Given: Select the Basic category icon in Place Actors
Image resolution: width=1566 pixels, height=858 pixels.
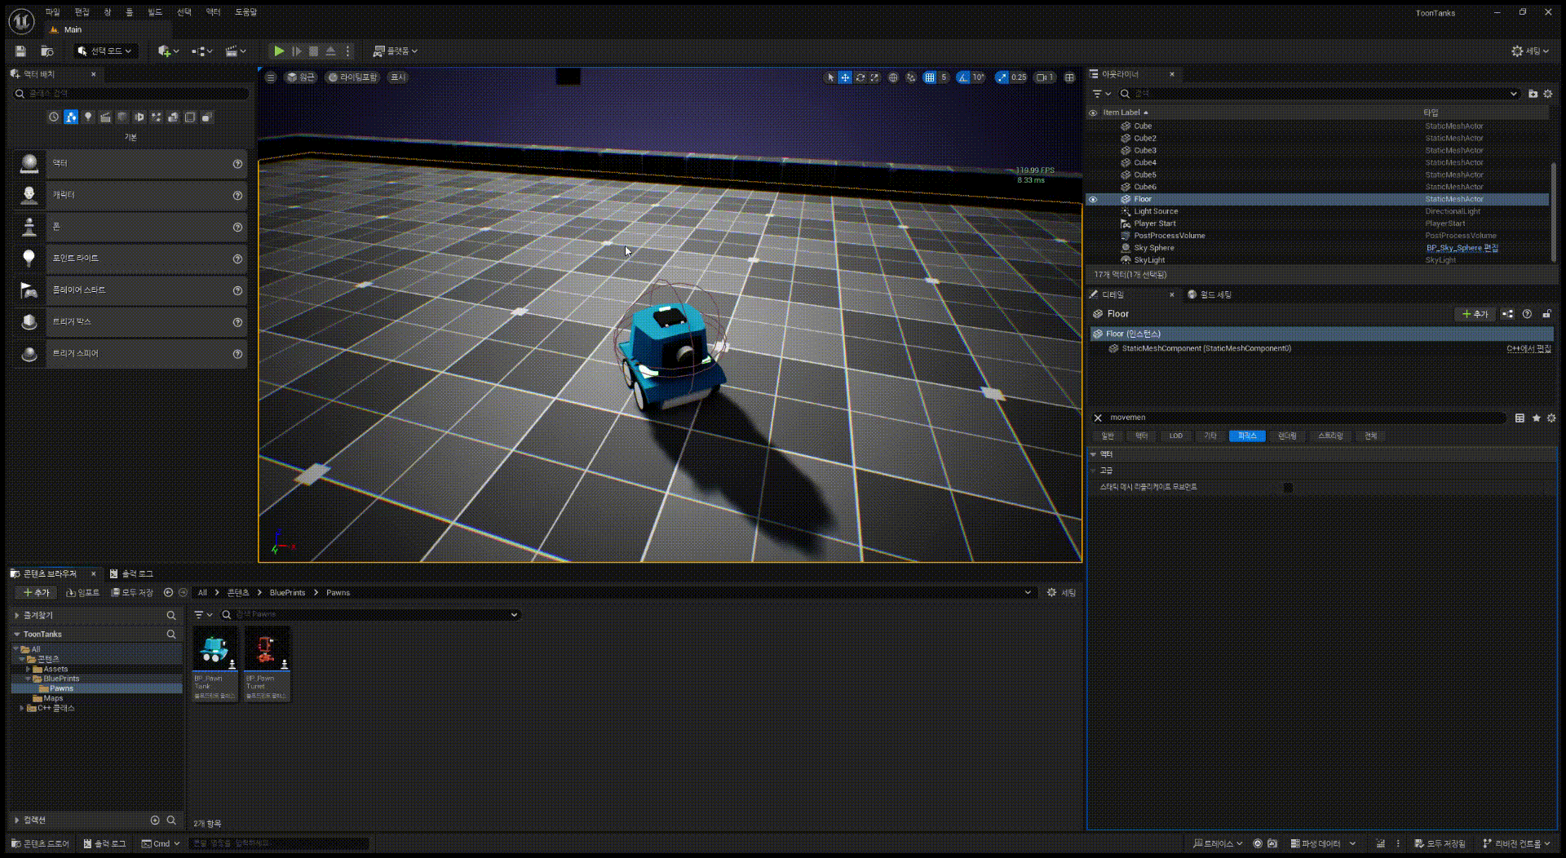Looking at the screenshot, I should click(71, 117).
